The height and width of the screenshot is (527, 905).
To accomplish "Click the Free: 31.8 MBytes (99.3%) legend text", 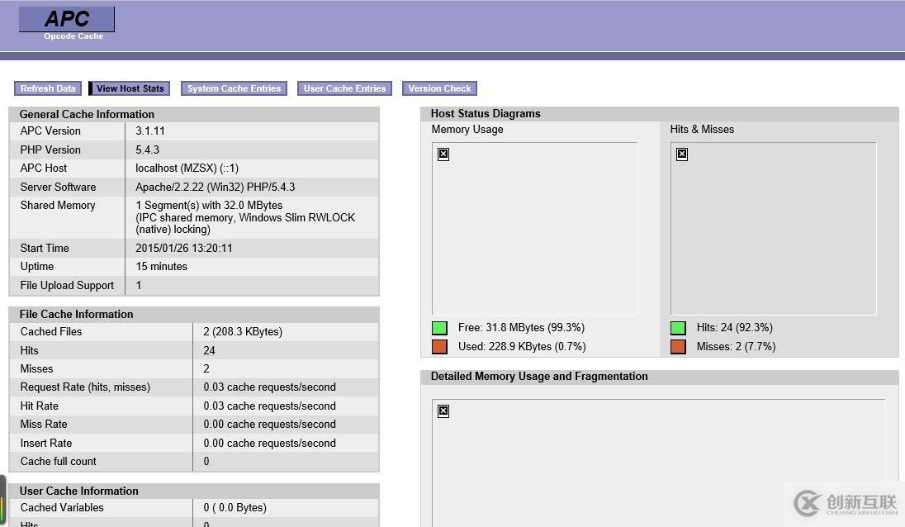I will point(521,328).
